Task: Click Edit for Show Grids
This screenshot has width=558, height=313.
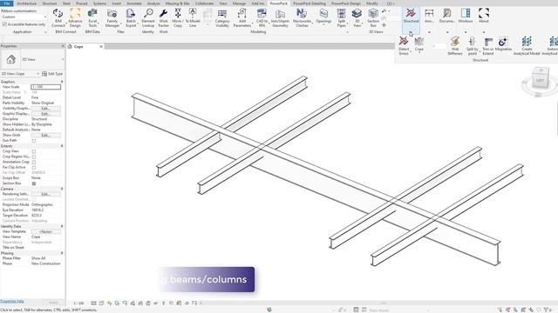Action: click(45, 136)
